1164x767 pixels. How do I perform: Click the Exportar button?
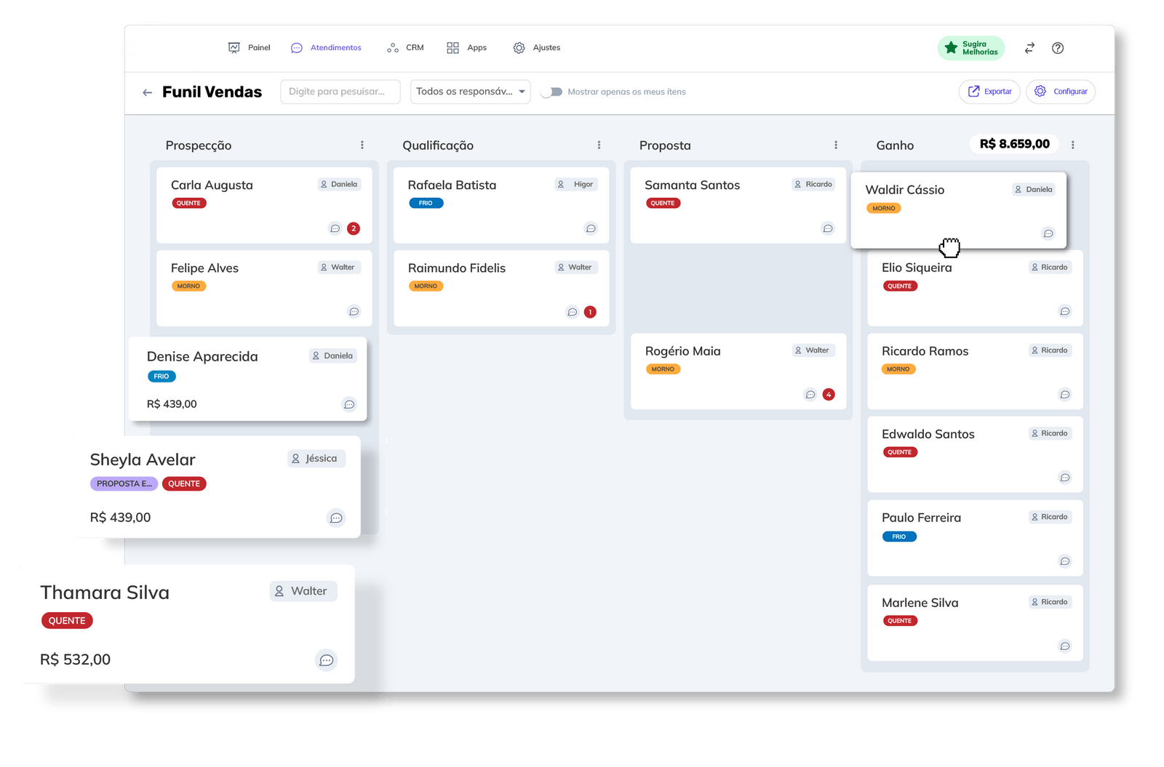989,92
